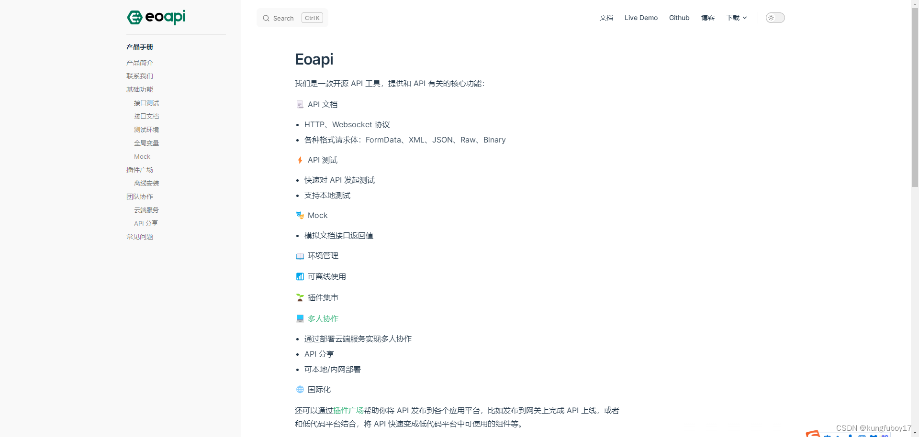
Task: Click the 插件广场 link in paragraph
Action: click(x=348, y=410)
